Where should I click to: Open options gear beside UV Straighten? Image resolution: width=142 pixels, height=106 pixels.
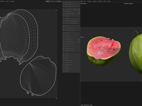pyautogui.click(x=79, y=40)
